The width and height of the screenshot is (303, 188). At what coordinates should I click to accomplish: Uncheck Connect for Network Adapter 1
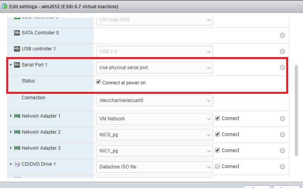(217, 118)
